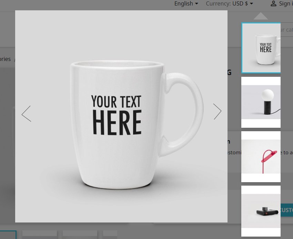
Task: Choose the third dimmed thumbnail in bottom row
Action: 80,234
